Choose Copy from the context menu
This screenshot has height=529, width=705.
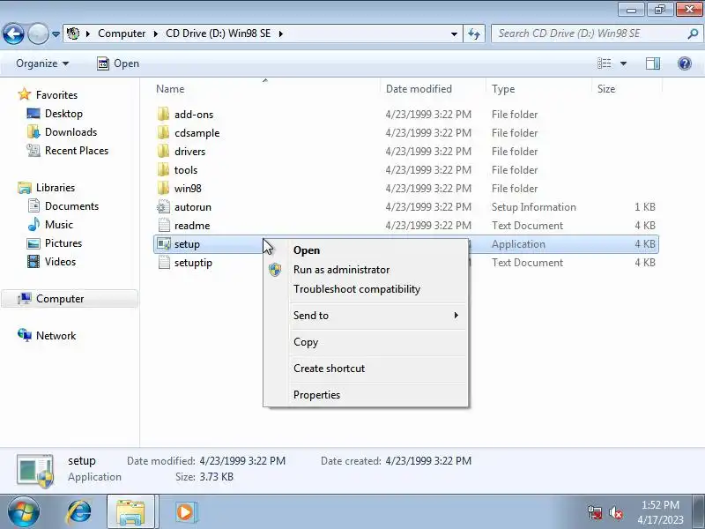365,342
